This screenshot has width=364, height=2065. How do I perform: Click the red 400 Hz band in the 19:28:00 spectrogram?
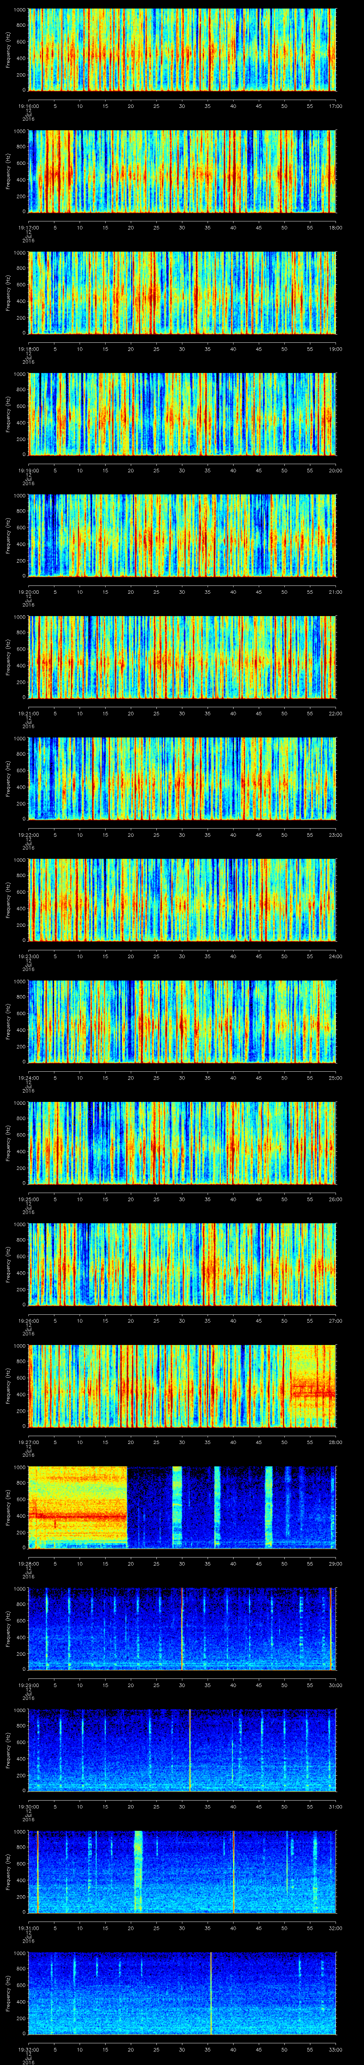77,1516
